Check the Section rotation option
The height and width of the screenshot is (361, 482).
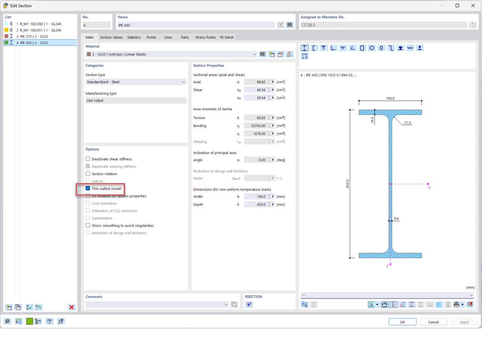87,173
